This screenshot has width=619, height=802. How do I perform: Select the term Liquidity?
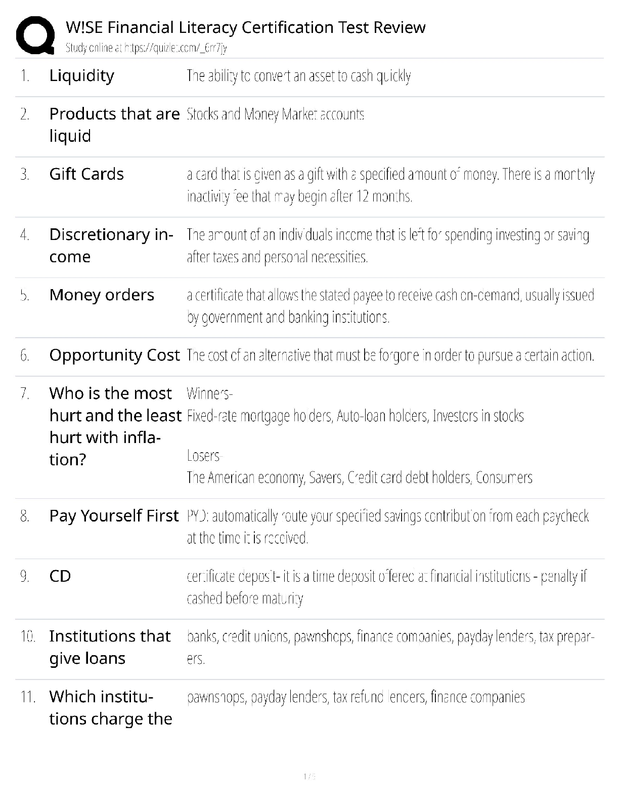(82, 76)
